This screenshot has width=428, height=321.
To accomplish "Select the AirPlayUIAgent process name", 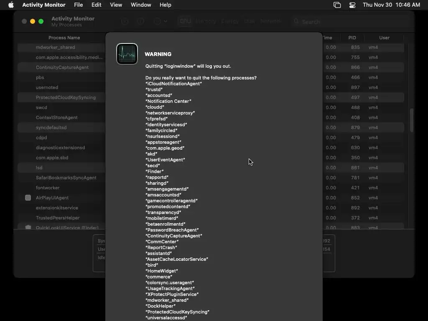I will pos(52,198).
